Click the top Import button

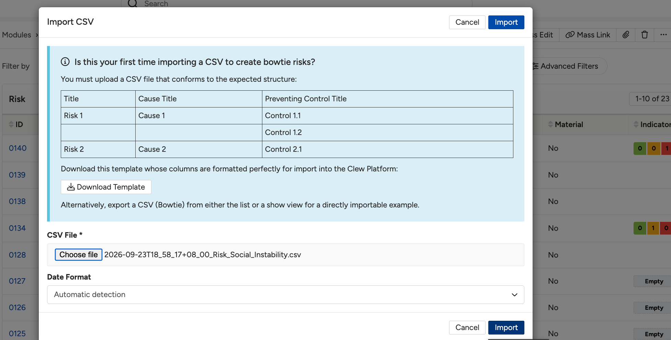point(506,22)
